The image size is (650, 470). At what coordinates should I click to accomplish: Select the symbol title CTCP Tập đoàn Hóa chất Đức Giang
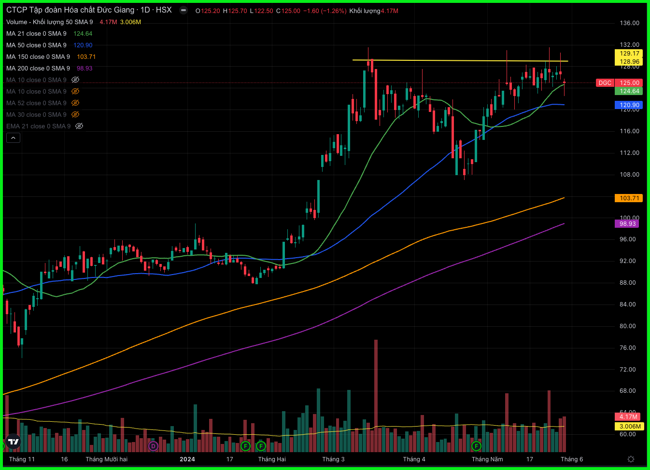click(70, 10)
